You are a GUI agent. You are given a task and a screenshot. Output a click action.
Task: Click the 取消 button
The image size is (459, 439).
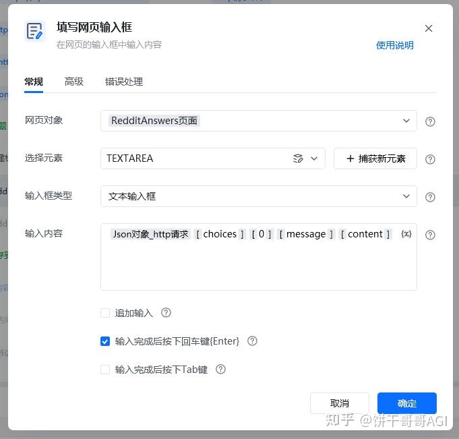point(340,403)
